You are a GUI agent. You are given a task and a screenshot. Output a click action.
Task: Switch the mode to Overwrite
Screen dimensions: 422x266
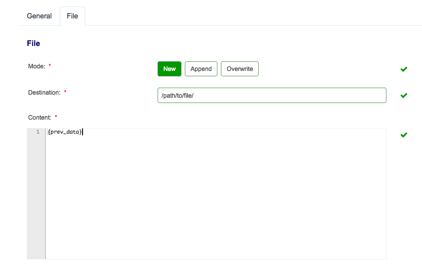point(239,69)
